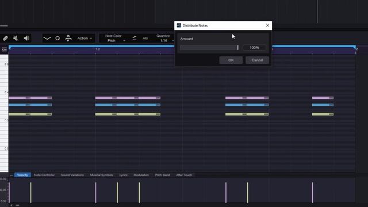
Task: Confirm Distribute Notes with OK
Action: [x=231, y=60]
